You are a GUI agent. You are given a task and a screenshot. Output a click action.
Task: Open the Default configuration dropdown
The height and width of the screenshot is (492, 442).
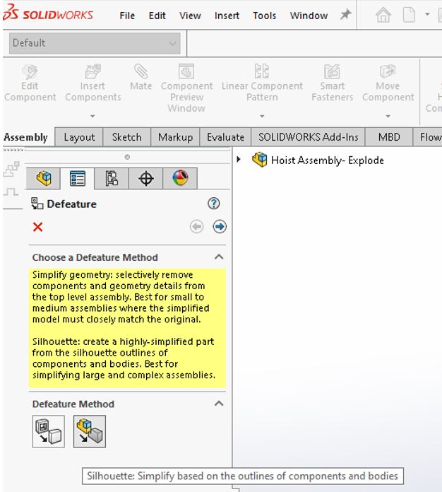click(95, 44)
